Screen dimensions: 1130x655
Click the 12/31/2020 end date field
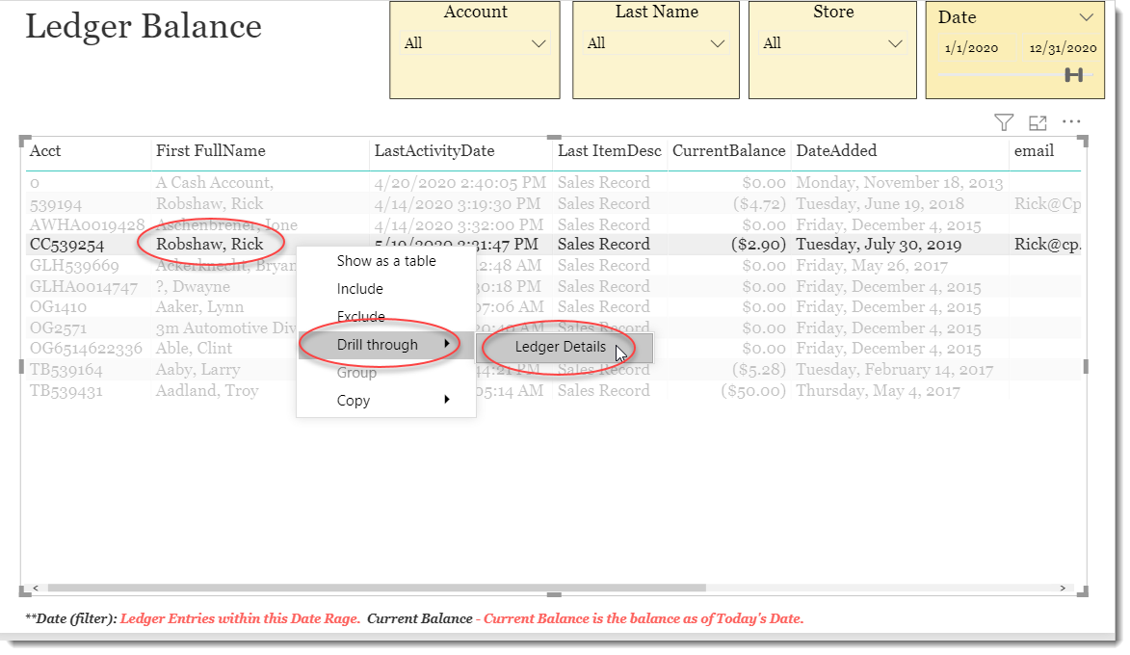coord(1064,46)
